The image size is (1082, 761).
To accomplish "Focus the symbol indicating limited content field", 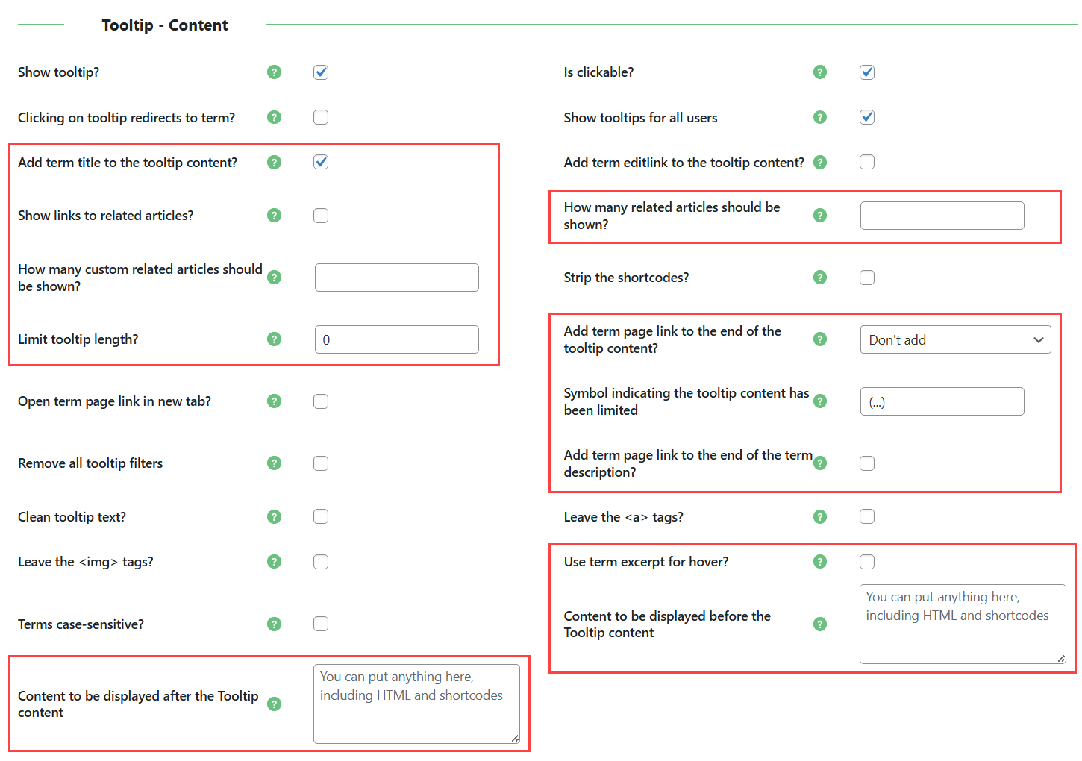I will click(x=942, y=401).
